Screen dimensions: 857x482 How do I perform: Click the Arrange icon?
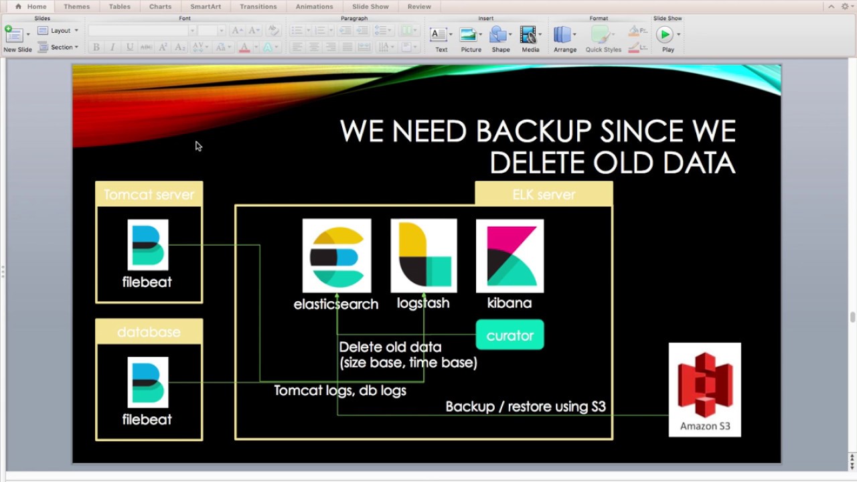[562, 35]
